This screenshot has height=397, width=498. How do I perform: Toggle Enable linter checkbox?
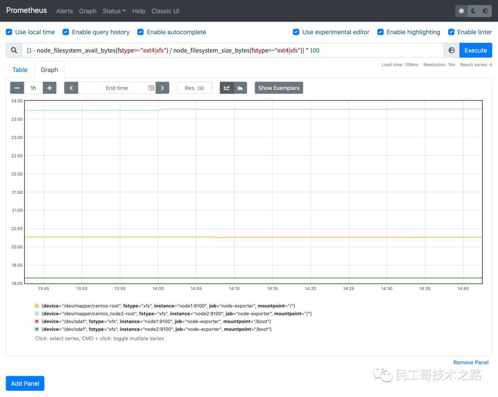click(x=451, y=32)
